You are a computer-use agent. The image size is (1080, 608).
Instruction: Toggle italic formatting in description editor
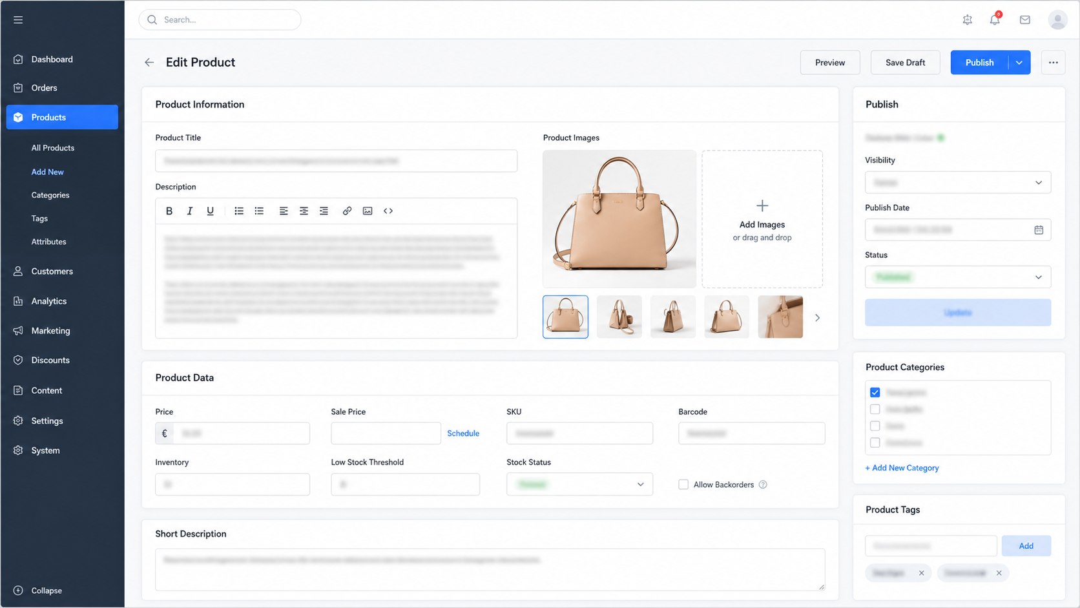[190, 211]
